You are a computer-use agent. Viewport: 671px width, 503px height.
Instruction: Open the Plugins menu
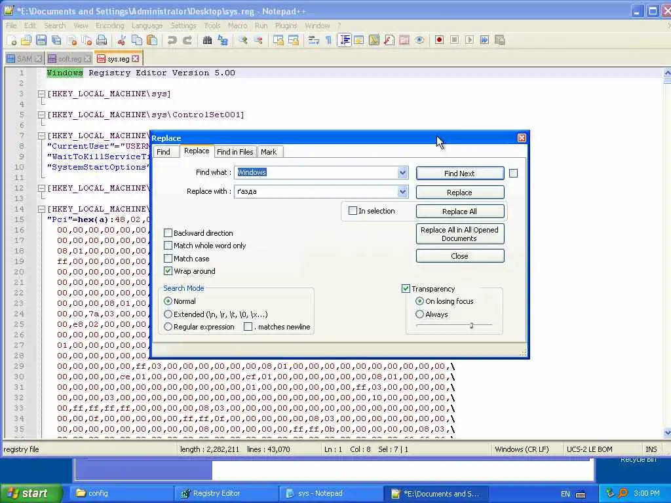[x=286, y=26]
